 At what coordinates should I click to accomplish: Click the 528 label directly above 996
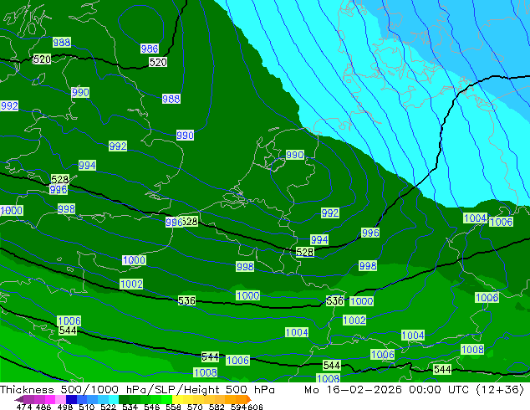60,179
